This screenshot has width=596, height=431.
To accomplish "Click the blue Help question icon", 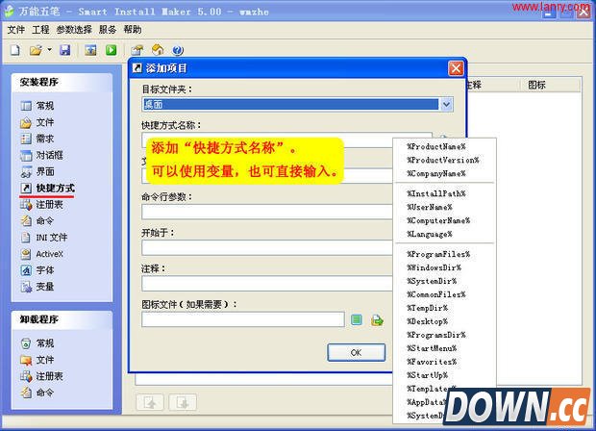I will pos(178,50).
